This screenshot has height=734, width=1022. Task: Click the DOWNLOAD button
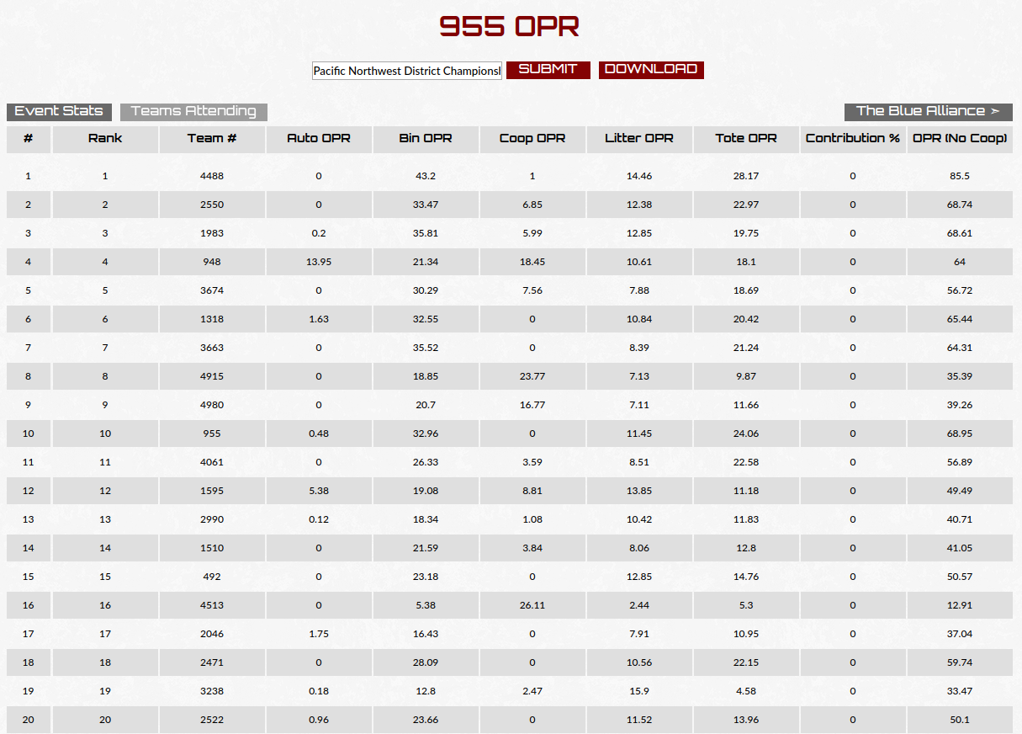(x=651, y=70)
